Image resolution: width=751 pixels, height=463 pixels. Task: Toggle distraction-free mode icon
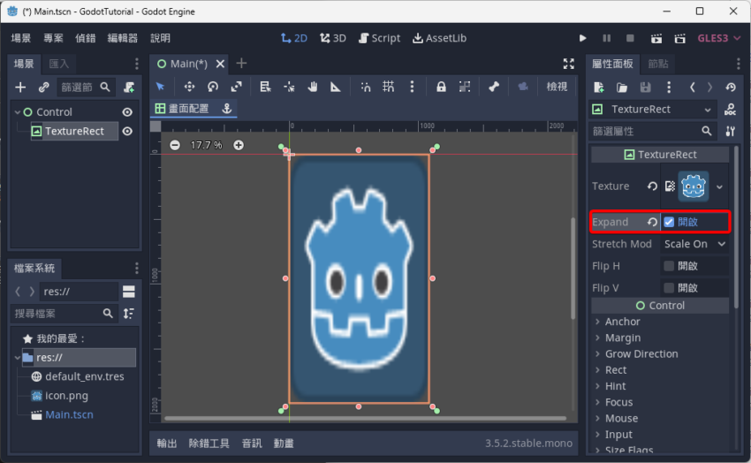(x=568, y=64)
